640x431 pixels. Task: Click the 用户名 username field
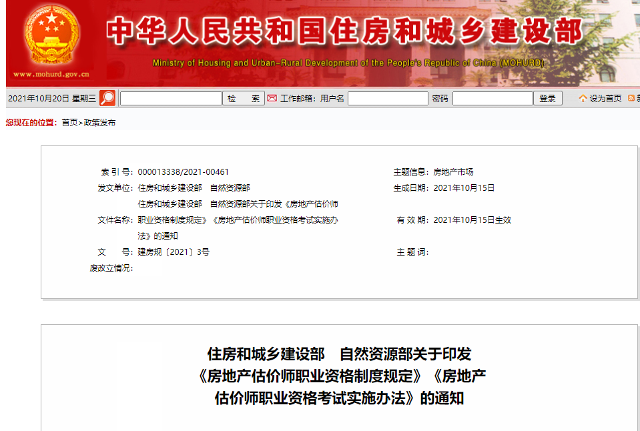click(x=388, y=99)
